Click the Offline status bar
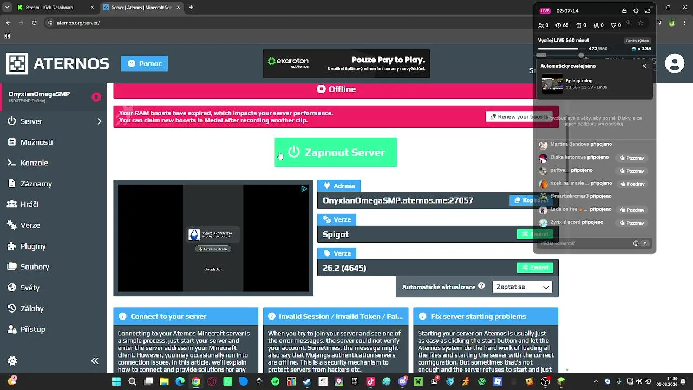 click(x=336, y=89)
